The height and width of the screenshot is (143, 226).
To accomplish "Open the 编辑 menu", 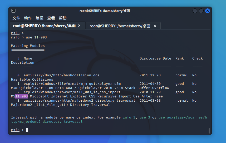I will [40, 18].
